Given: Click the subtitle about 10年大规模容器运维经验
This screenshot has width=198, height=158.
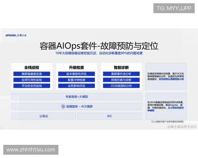Looking at the screenshot, I should (99, 53).
